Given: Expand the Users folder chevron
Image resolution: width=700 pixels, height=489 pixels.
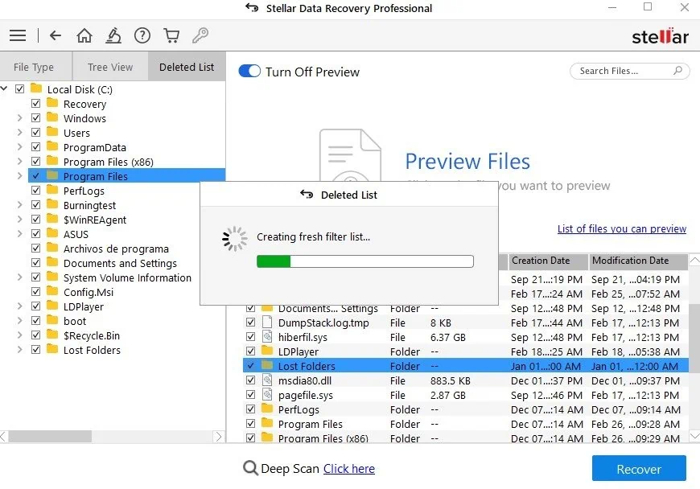Looking at the screenshot, I should pos(20,133).
